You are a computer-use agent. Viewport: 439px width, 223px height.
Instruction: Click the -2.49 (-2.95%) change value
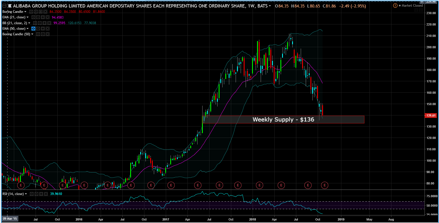pyautogui.click(x=353, y=6)
